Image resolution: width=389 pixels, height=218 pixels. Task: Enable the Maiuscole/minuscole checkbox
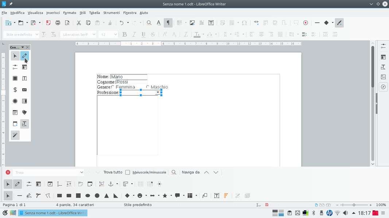pyautogui.click(x=128, y=172)
